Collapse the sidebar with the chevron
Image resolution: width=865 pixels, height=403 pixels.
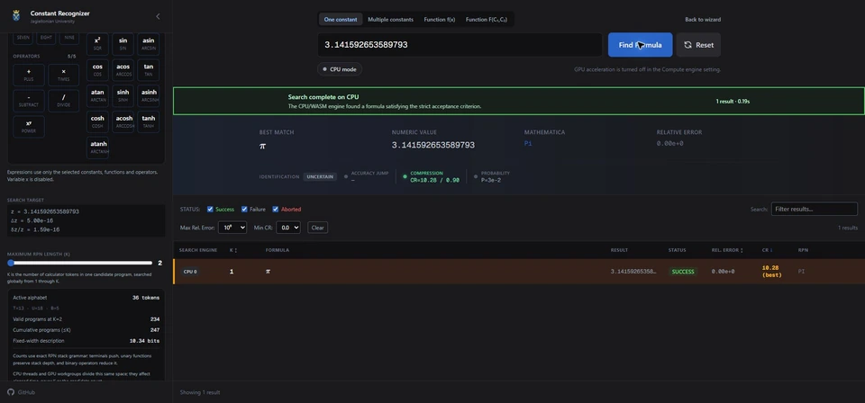158,16
